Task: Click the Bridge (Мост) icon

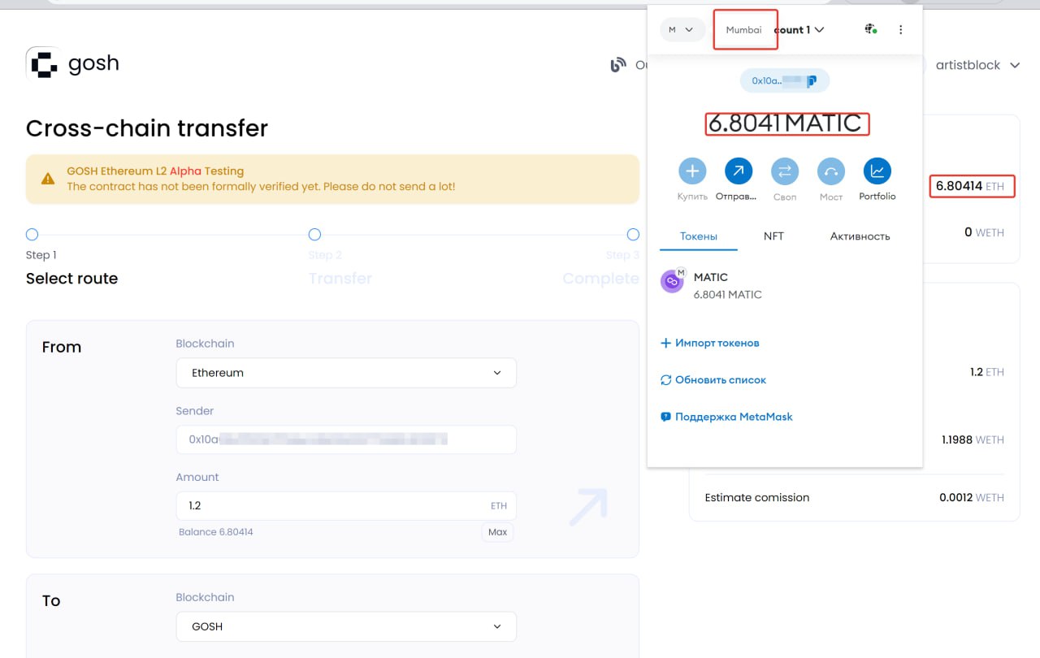Action: point(831,171)
